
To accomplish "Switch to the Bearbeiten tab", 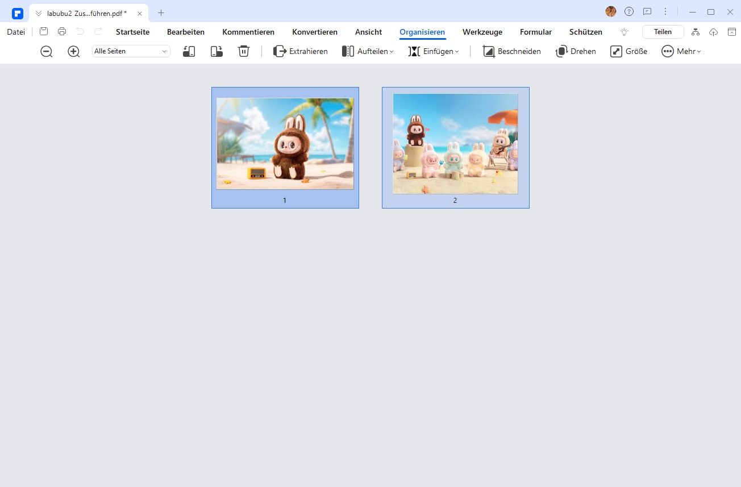I will coord(186,32).
